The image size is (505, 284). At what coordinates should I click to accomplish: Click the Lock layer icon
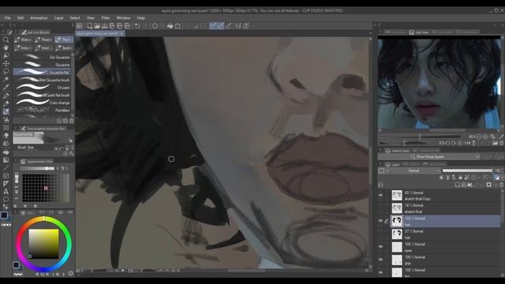tap(460, 177)
